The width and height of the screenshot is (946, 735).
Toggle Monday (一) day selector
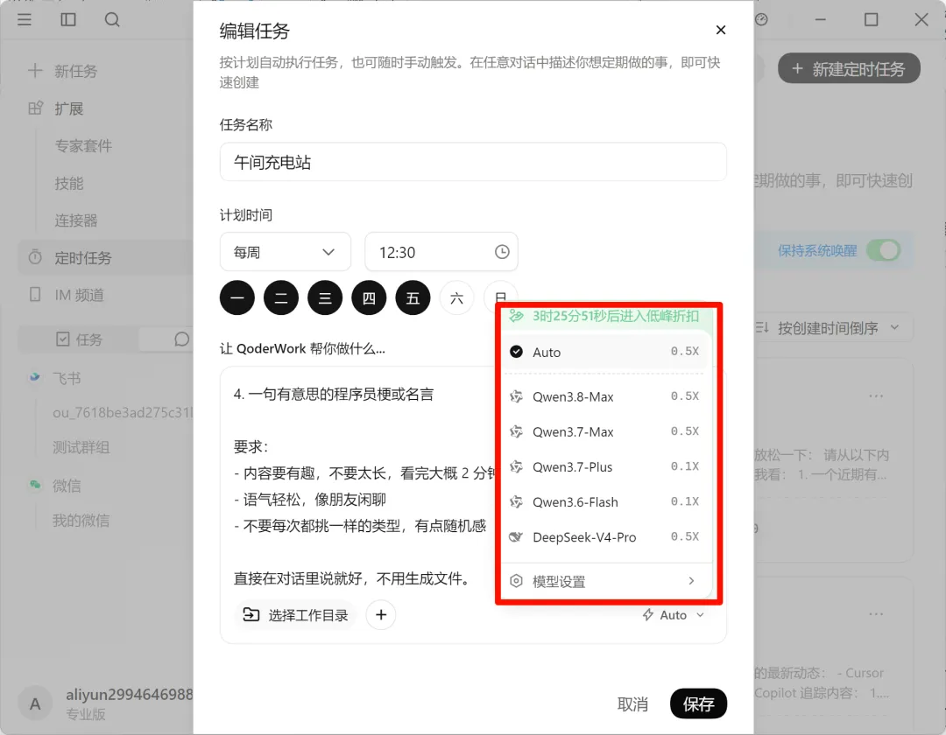point(237,297)
